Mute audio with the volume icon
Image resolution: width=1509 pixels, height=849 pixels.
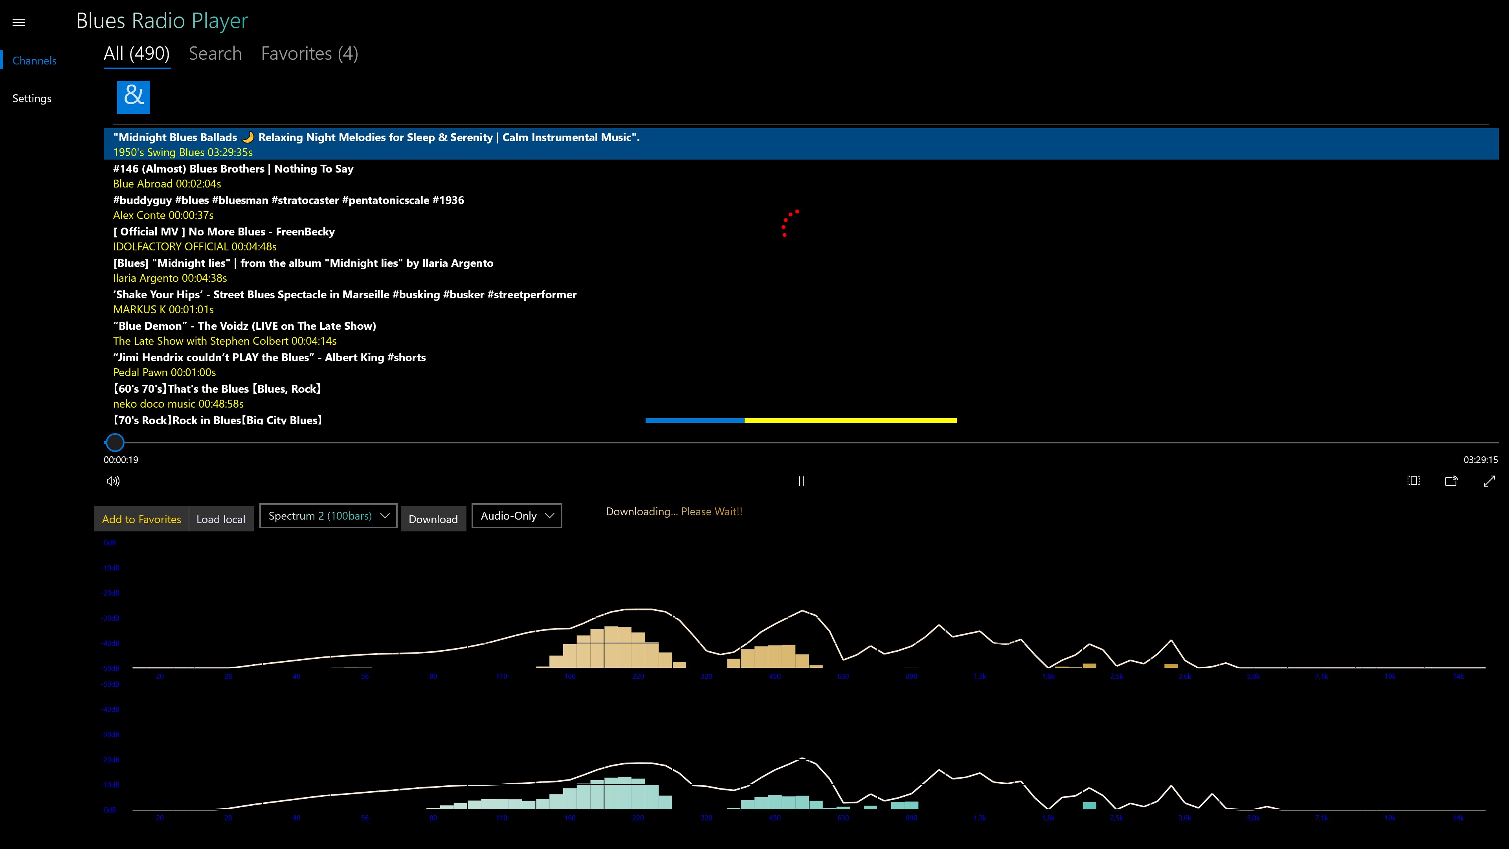click(113, 481)
